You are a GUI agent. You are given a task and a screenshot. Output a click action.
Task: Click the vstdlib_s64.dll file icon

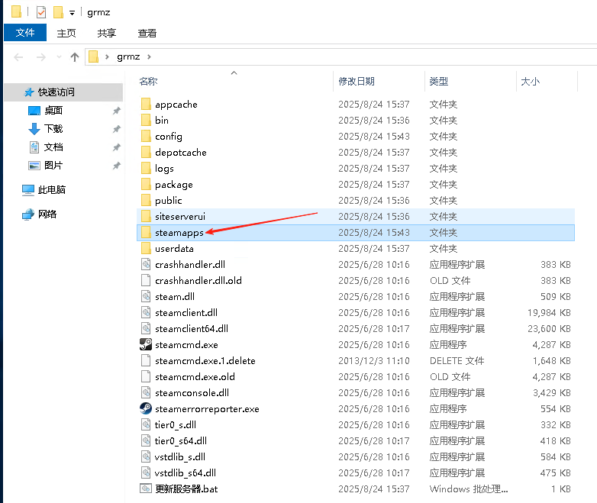[146, 472]
